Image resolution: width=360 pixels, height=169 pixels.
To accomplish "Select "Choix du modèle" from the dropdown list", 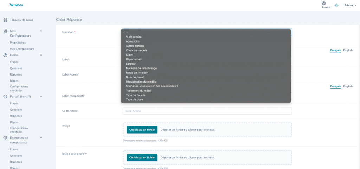I will [x=136, y=50].
